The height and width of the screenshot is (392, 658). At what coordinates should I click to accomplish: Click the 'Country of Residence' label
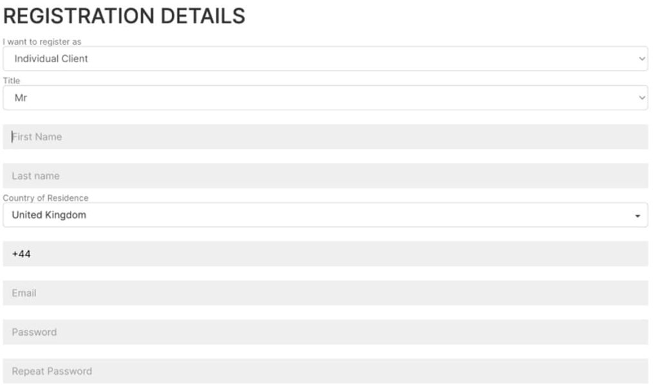pyautogui.click(x=46, y=198)
